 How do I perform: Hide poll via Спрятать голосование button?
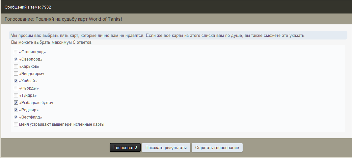pyautogui.click(x=217, y=148)
